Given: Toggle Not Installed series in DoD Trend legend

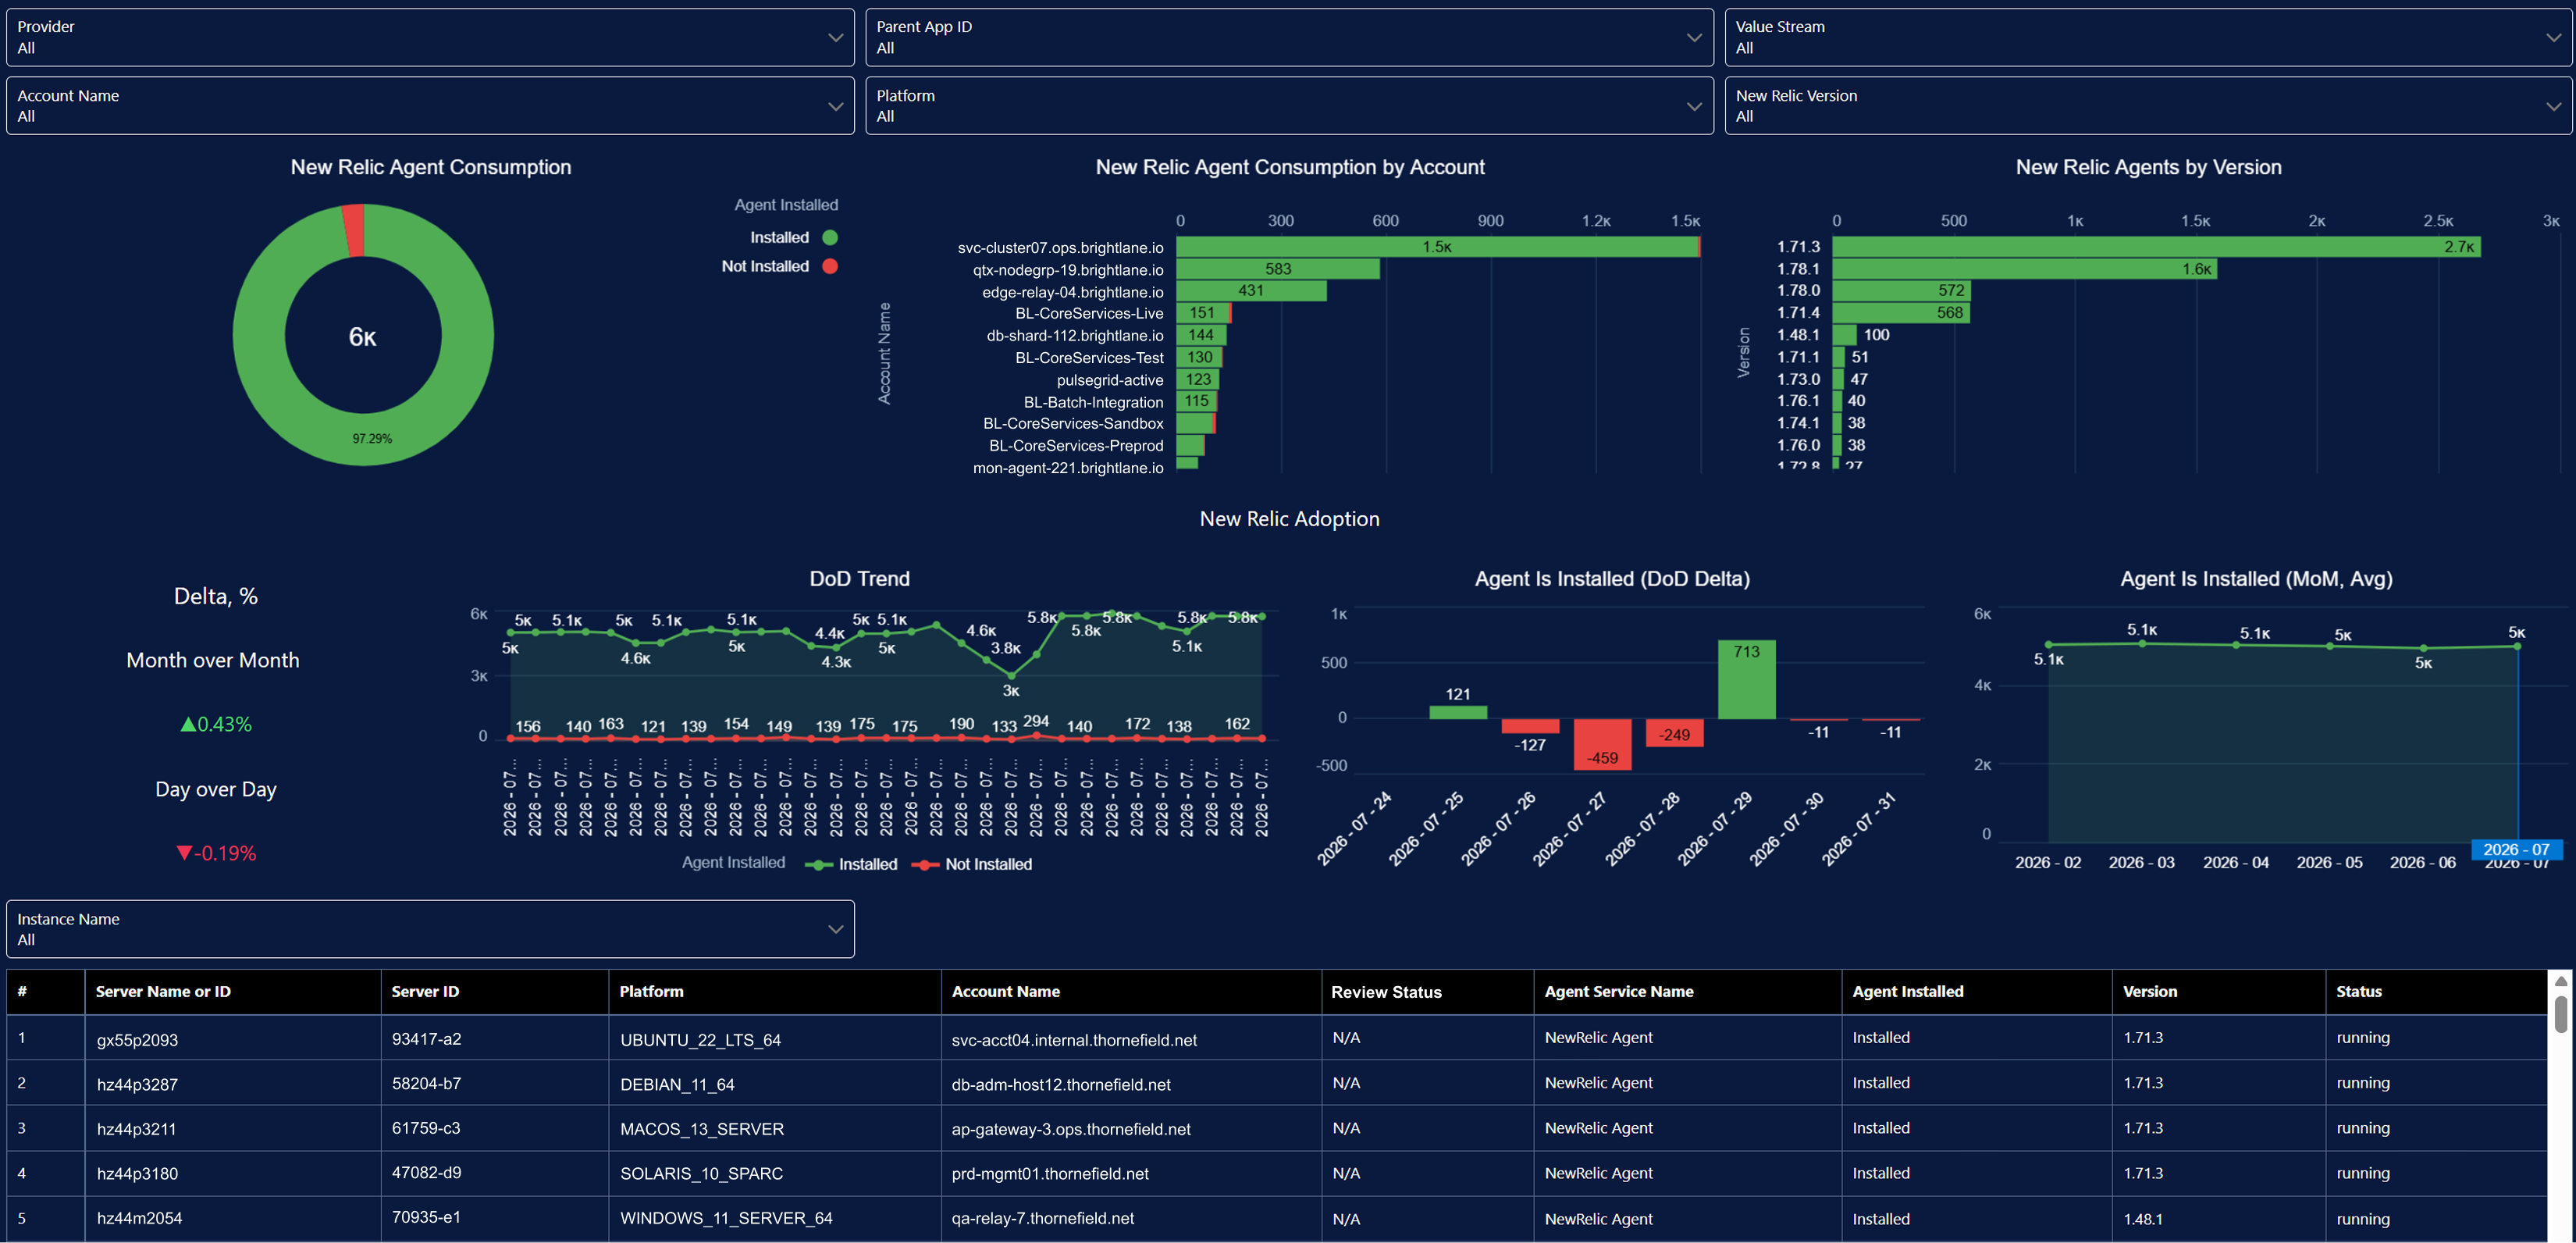Looking at the screenshot, I should point(972,864).
